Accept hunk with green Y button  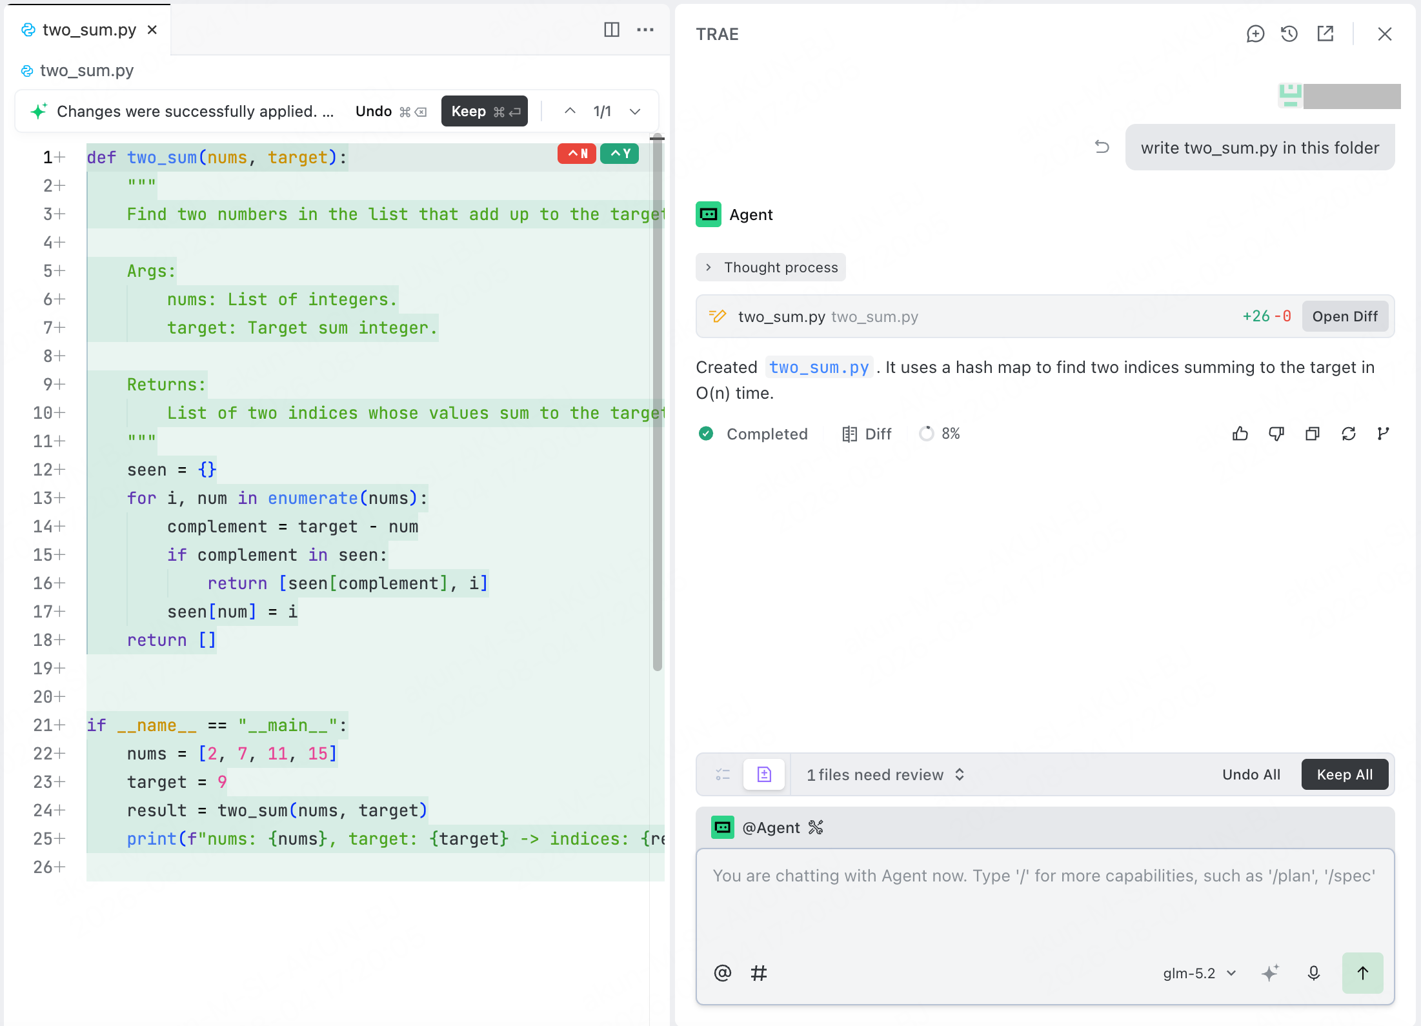620,154
